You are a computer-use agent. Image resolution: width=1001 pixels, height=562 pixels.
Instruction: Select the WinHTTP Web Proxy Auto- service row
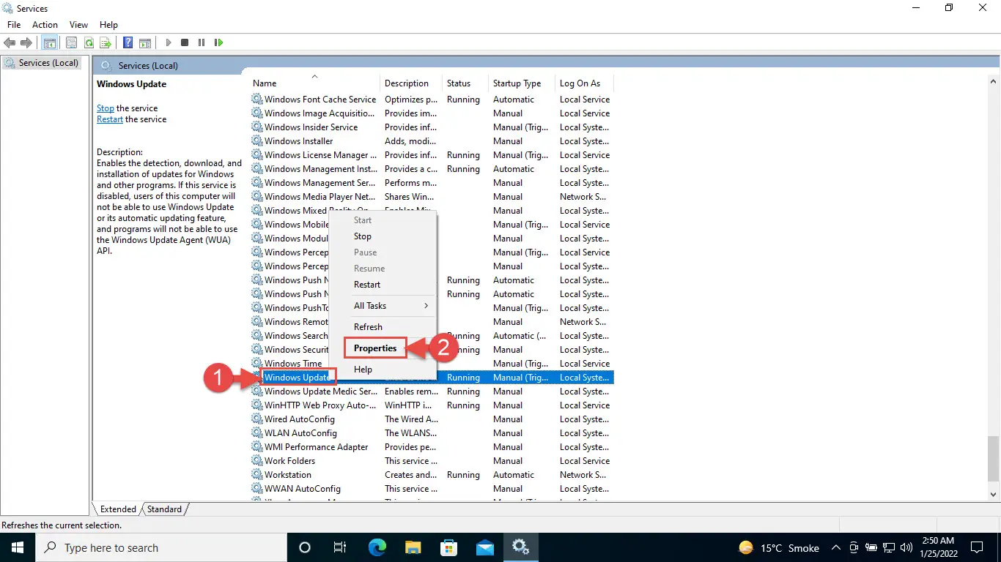(432, 405)
